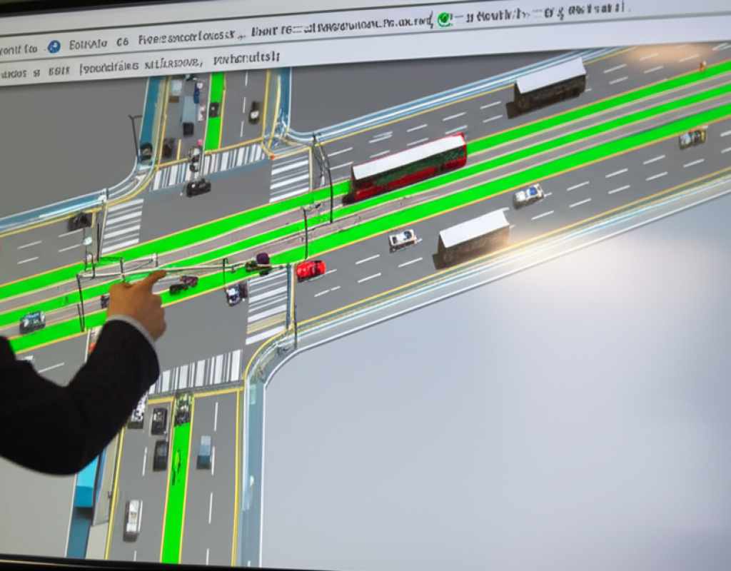Click the black car inside the intersection
This screenshot has height=571, width=731.
click(x=198, y=187)
